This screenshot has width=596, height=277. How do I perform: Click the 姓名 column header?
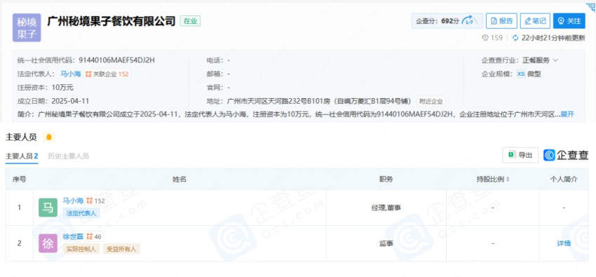click(180, 180)
